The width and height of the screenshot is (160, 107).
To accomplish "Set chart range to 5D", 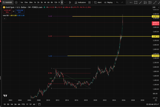I will coord(8,104).
